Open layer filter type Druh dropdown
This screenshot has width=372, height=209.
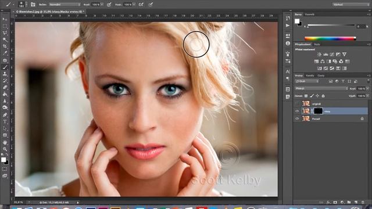[x=307, y=81]
